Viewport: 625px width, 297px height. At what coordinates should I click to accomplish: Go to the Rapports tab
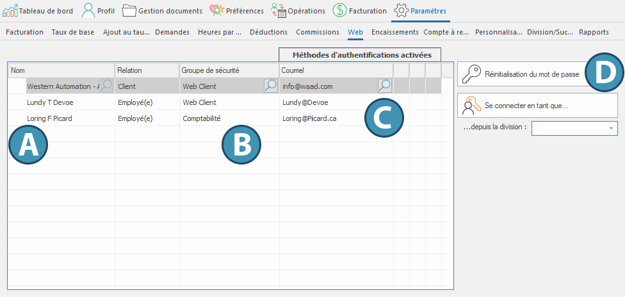594,32
